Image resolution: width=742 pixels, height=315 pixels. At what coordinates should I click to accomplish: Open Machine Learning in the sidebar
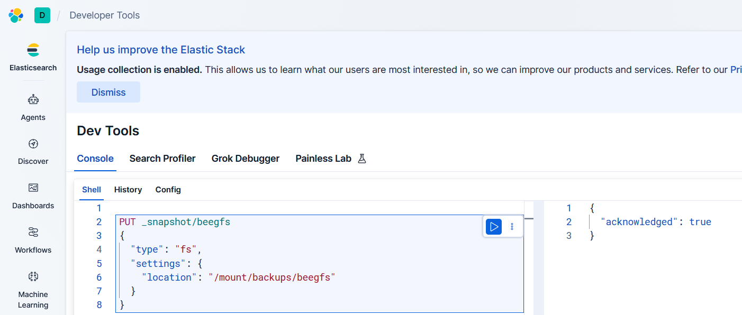coord(33,290)
